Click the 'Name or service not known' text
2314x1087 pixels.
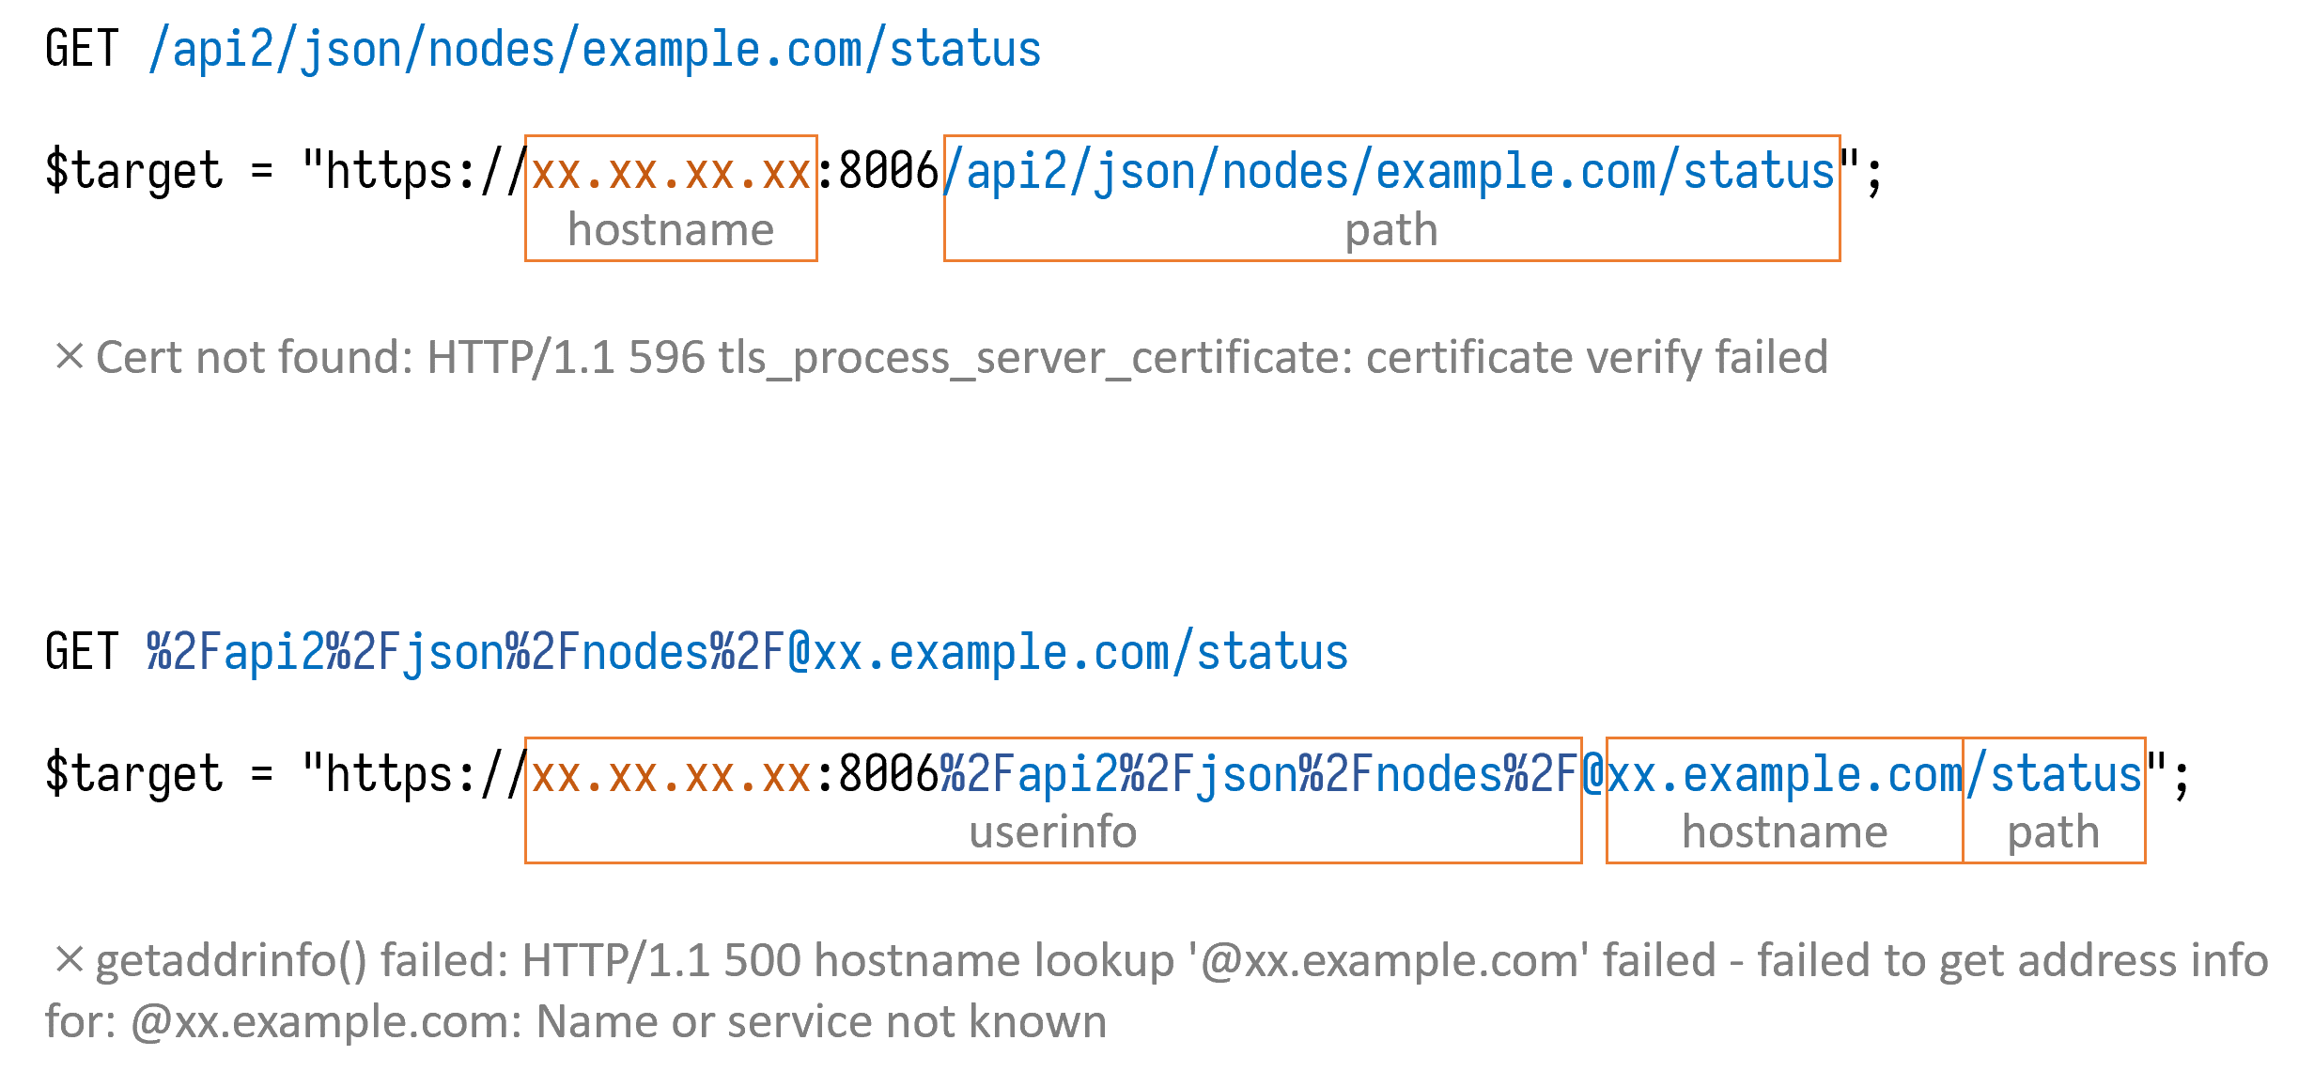(820, 1021)
